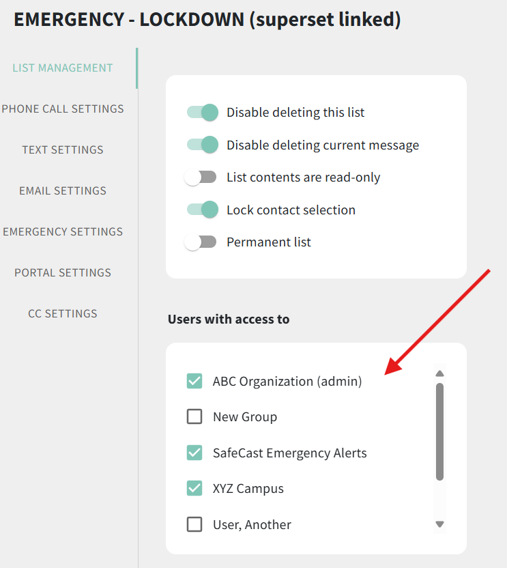Click the scroll down arrow in user list

(x=439, y=524)
